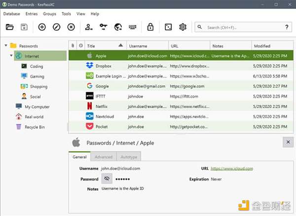Collapse the Passwords root group
Viewport: 296px width, 216px height.
pos(6,45)
